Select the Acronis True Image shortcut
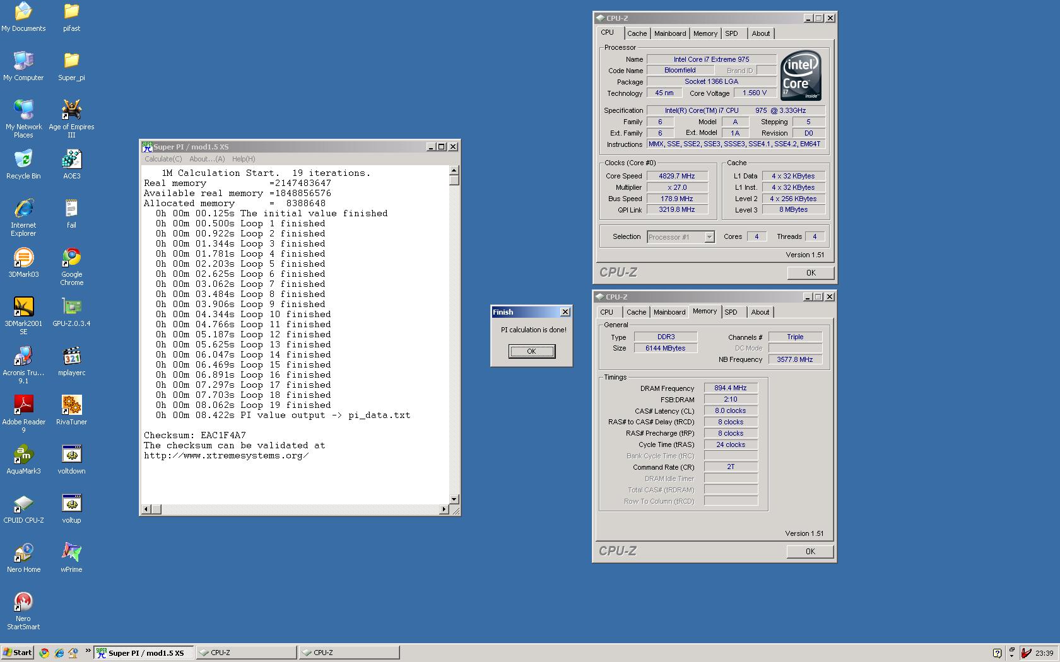The height and width of the screenshot is (662, 1060). click(23, 365)
